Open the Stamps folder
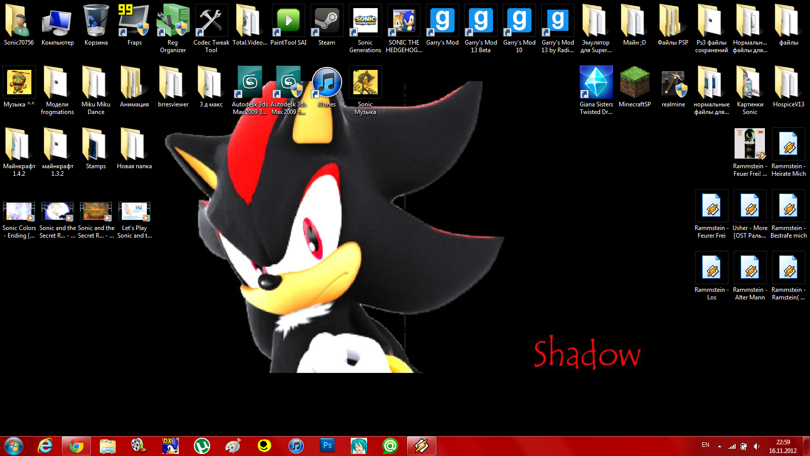Screen dimensions: 810x456 click(x=96, y=149)
